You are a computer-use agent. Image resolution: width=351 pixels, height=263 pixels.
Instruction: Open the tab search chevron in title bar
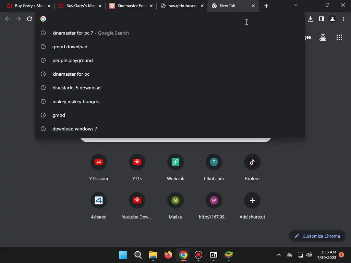pos(296,5)
